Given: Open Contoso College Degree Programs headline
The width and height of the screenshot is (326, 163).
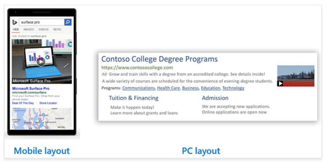Looking at the screenshot, I should [x=160, y=59].
